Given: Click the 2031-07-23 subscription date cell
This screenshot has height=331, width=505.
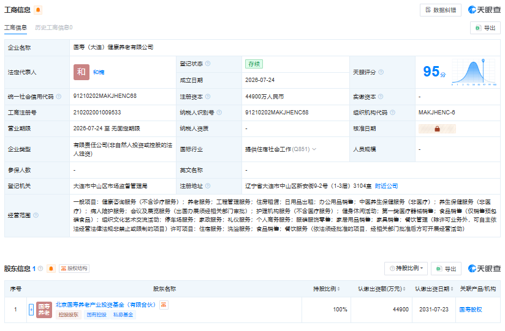Looking at the screenshot, I should coord(434,310).
